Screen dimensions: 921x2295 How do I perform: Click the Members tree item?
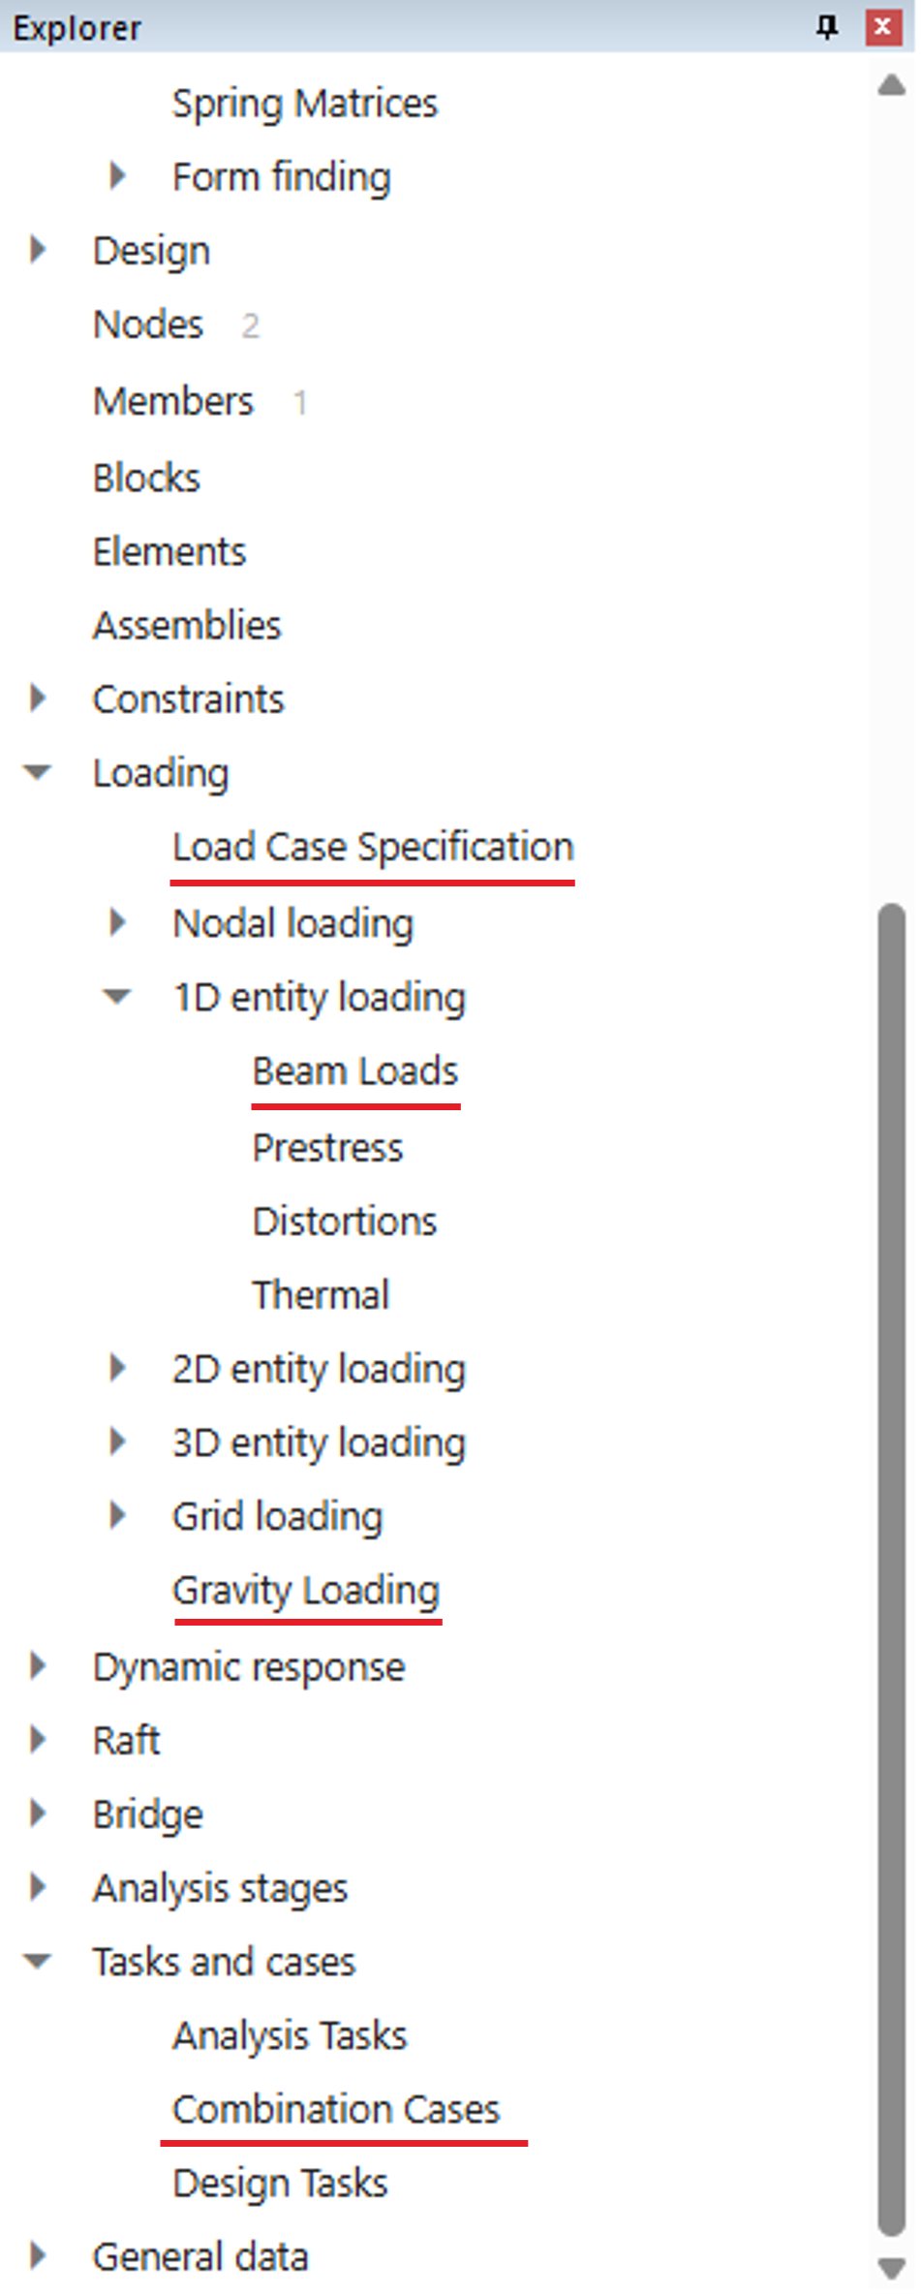click(173, 401)
